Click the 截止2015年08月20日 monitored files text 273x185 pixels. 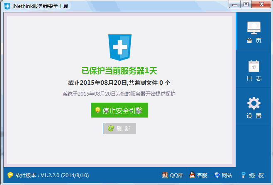click(x=119, y=83)
